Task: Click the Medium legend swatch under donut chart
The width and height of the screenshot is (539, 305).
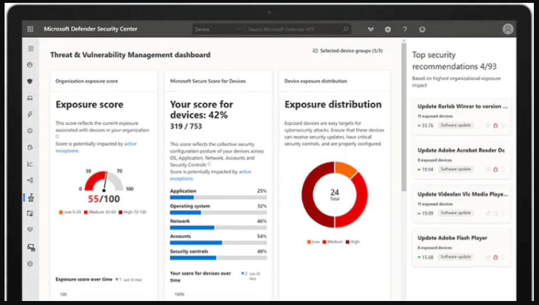Action: click(x=324, y=242)
